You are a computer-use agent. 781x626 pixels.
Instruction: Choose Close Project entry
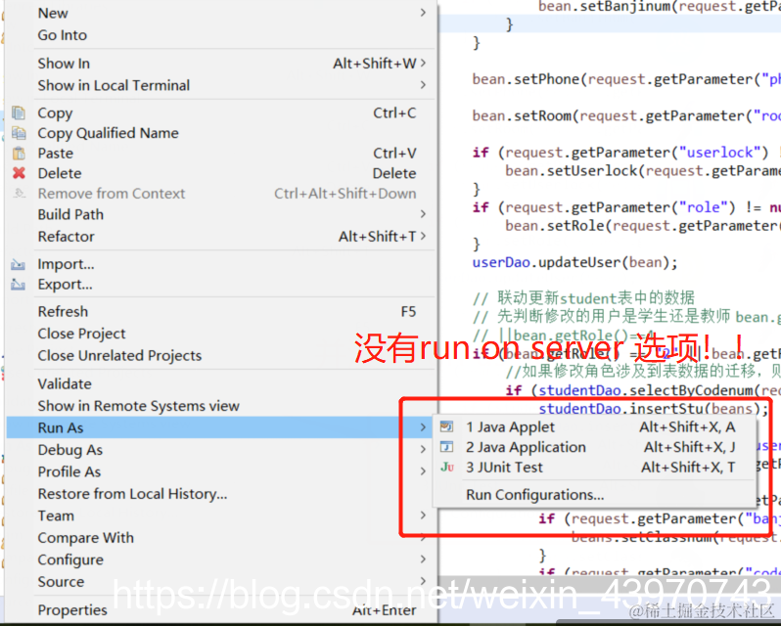tap(221, 334)
